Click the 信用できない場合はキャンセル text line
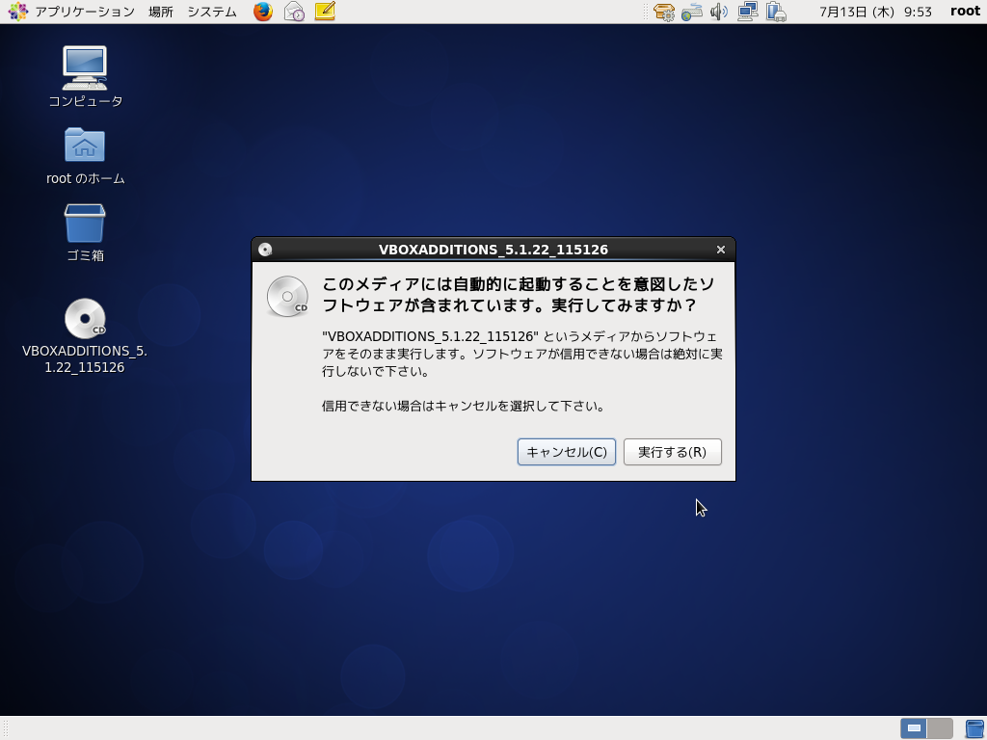This screenshot has width=987, height=740. pyautogui.click(x=463, y=406)
